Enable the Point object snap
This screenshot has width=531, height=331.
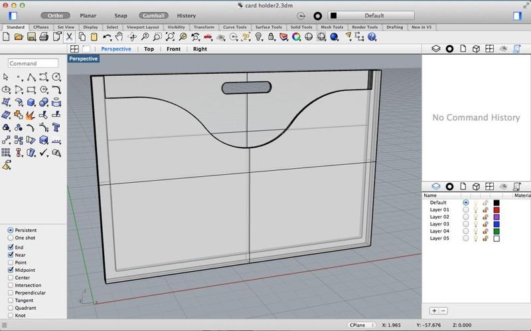[x=11, y=263]
